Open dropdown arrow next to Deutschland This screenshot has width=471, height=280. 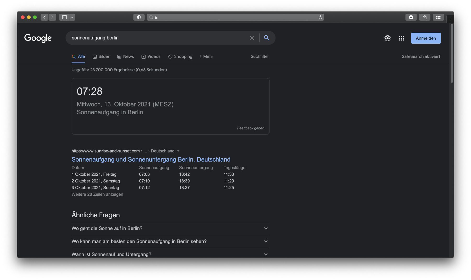click(x=178, y=151)
